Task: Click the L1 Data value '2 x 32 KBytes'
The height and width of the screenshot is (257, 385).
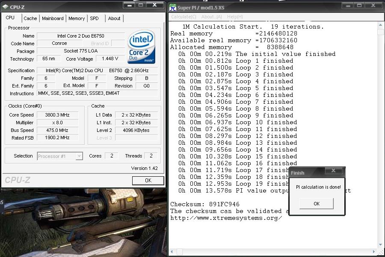Action: [x=136, y=115]
